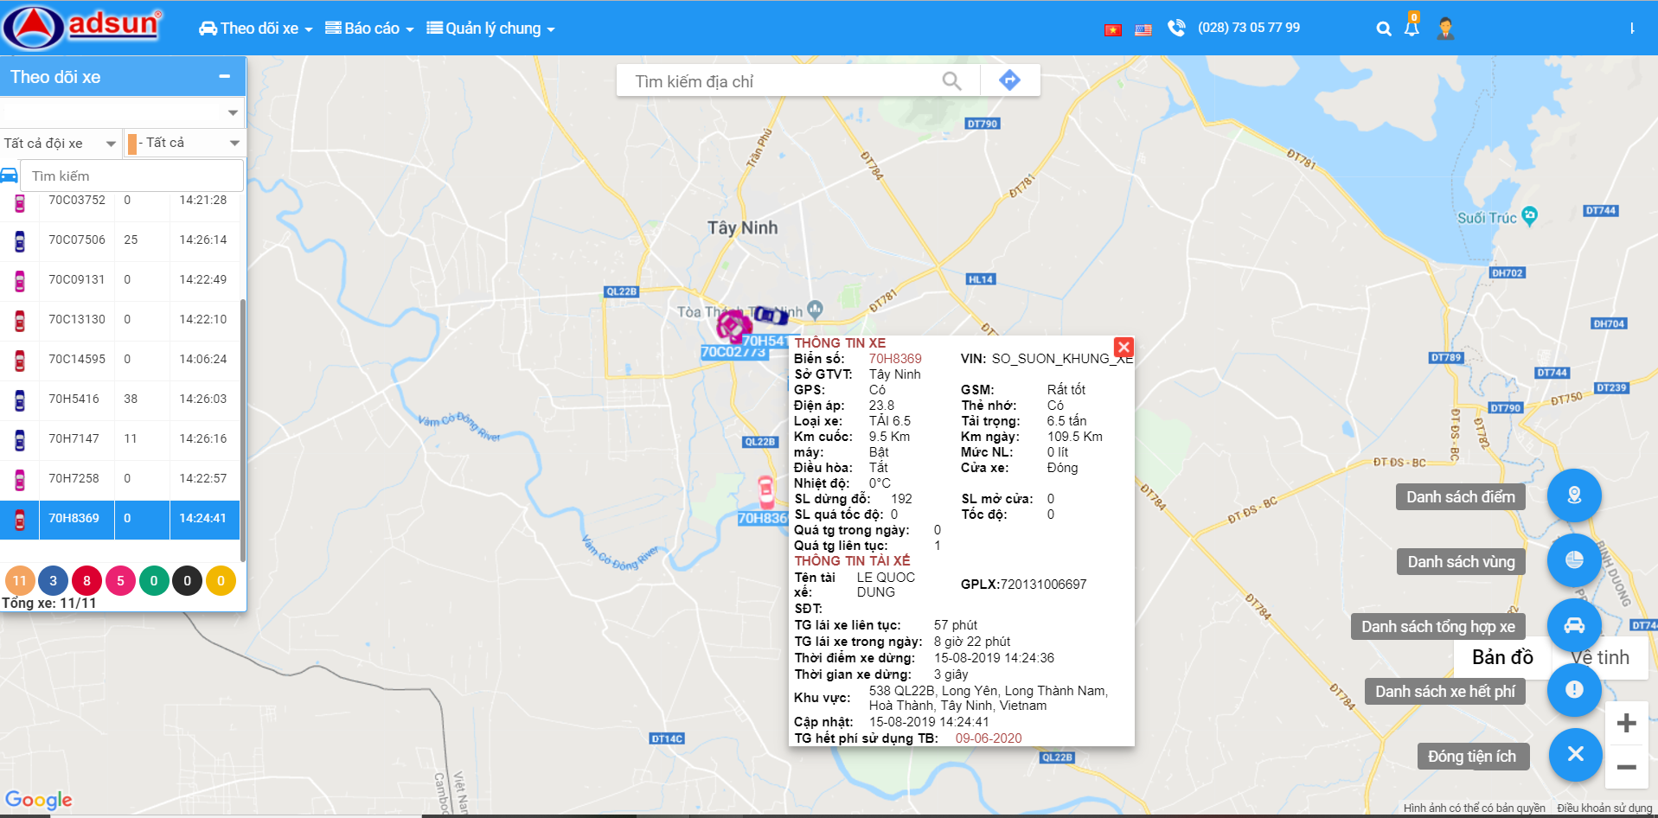This screenshot has width=1658, height=818.
Task: Click the phone support icon
Action: 1176,28
